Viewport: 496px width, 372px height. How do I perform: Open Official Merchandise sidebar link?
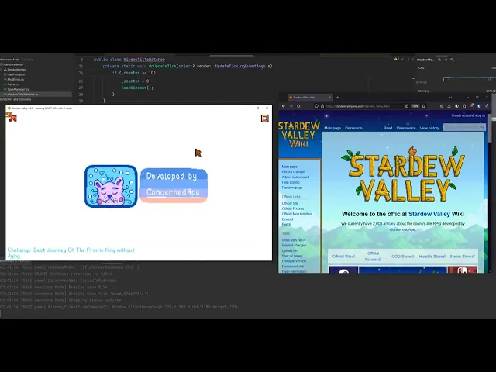296,214
